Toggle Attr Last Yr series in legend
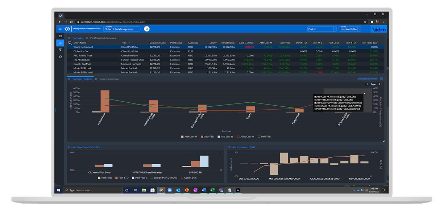Screen dimensions: 444x208 pos(226,137)
